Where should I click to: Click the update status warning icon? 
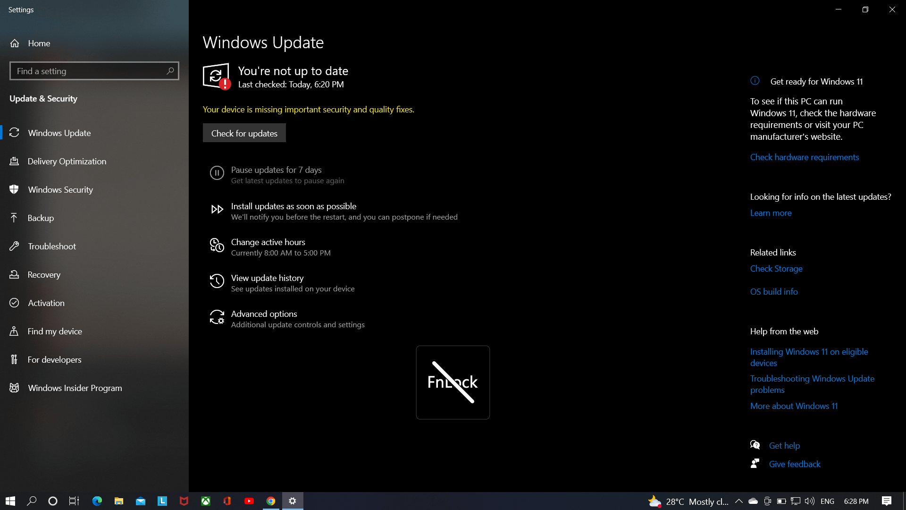[217, 76]
